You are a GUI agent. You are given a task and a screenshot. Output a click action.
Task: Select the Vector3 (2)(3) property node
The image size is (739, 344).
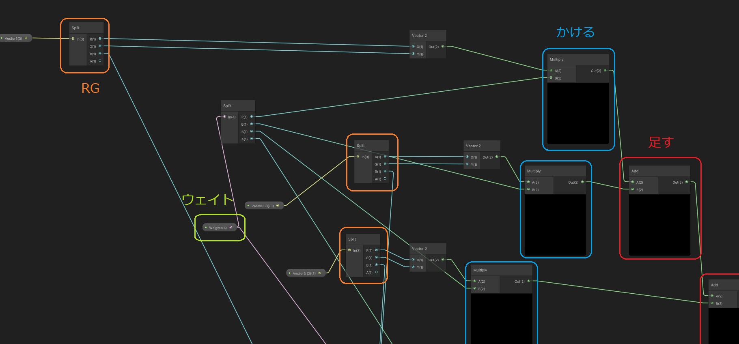(x=304, y=273)
